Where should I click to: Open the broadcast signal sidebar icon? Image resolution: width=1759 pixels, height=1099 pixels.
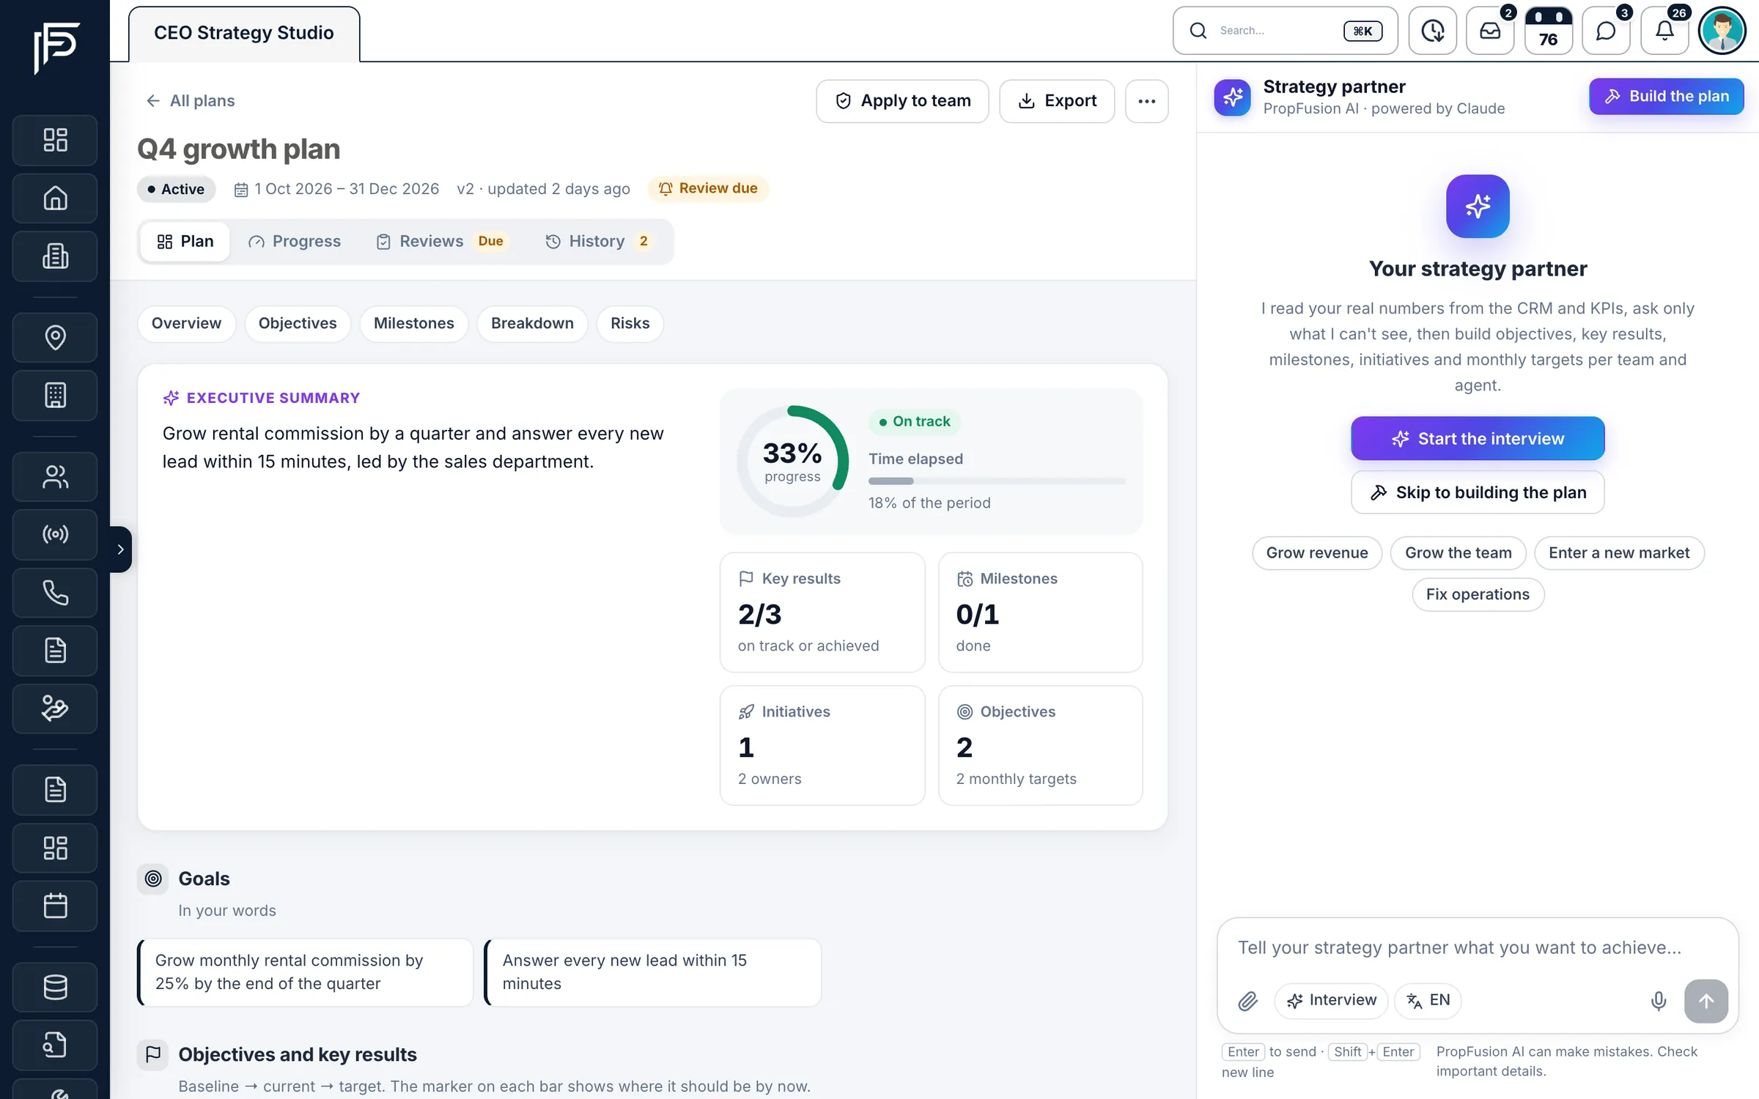click(x=55, y=534)
